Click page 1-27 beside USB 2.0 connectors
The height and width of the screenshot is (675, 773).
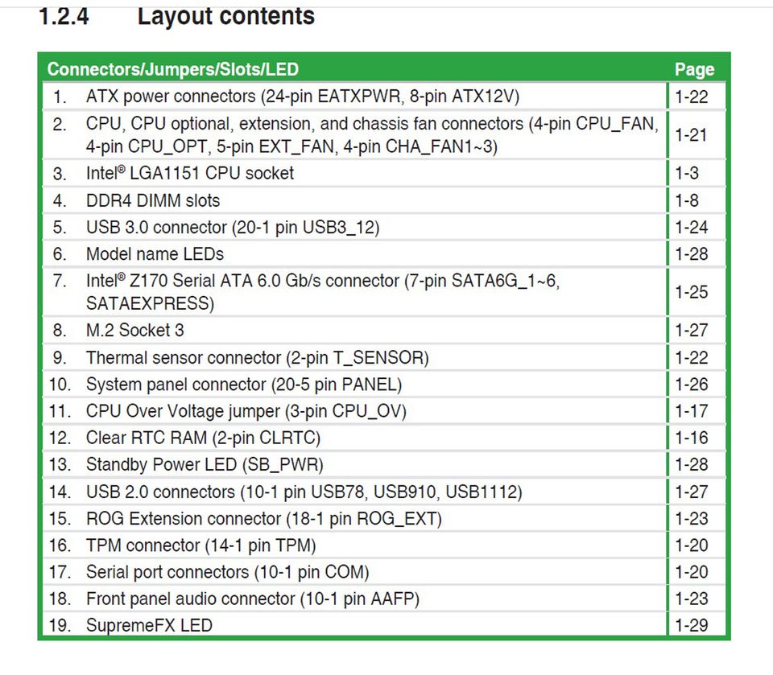tap(691, 492)
